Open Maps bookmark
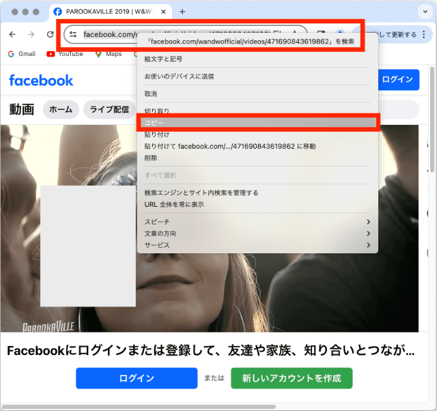The height and width of the screenshot is (411, 437). [x=109, y=54]
